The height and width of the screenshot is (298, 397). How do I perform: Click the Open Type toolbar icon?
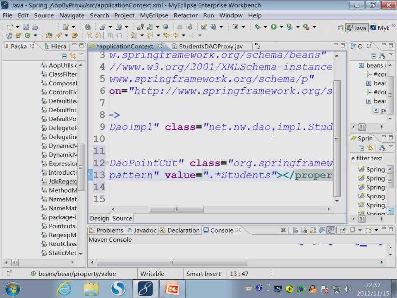coord(49,36)
